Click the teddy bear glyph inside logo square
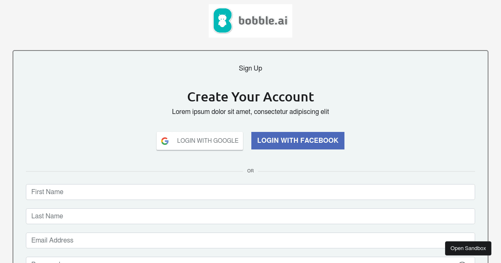Screen dimensions: 501x263 (x=222, y=20)
